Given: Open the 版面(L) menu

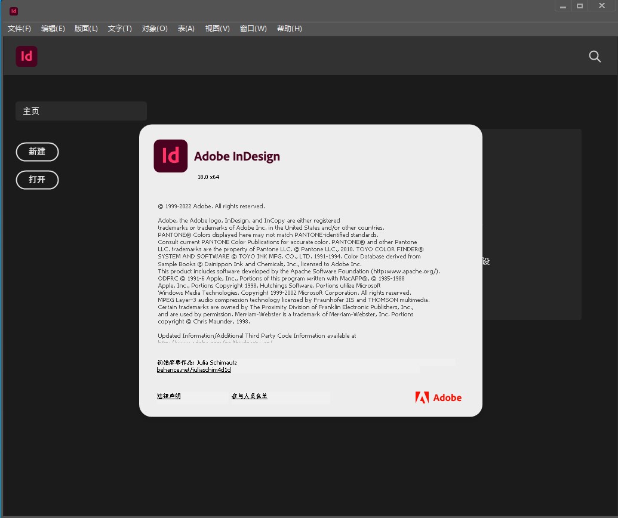Looking at the screenshot, I should pyautogui.click(x=86, y=28).
